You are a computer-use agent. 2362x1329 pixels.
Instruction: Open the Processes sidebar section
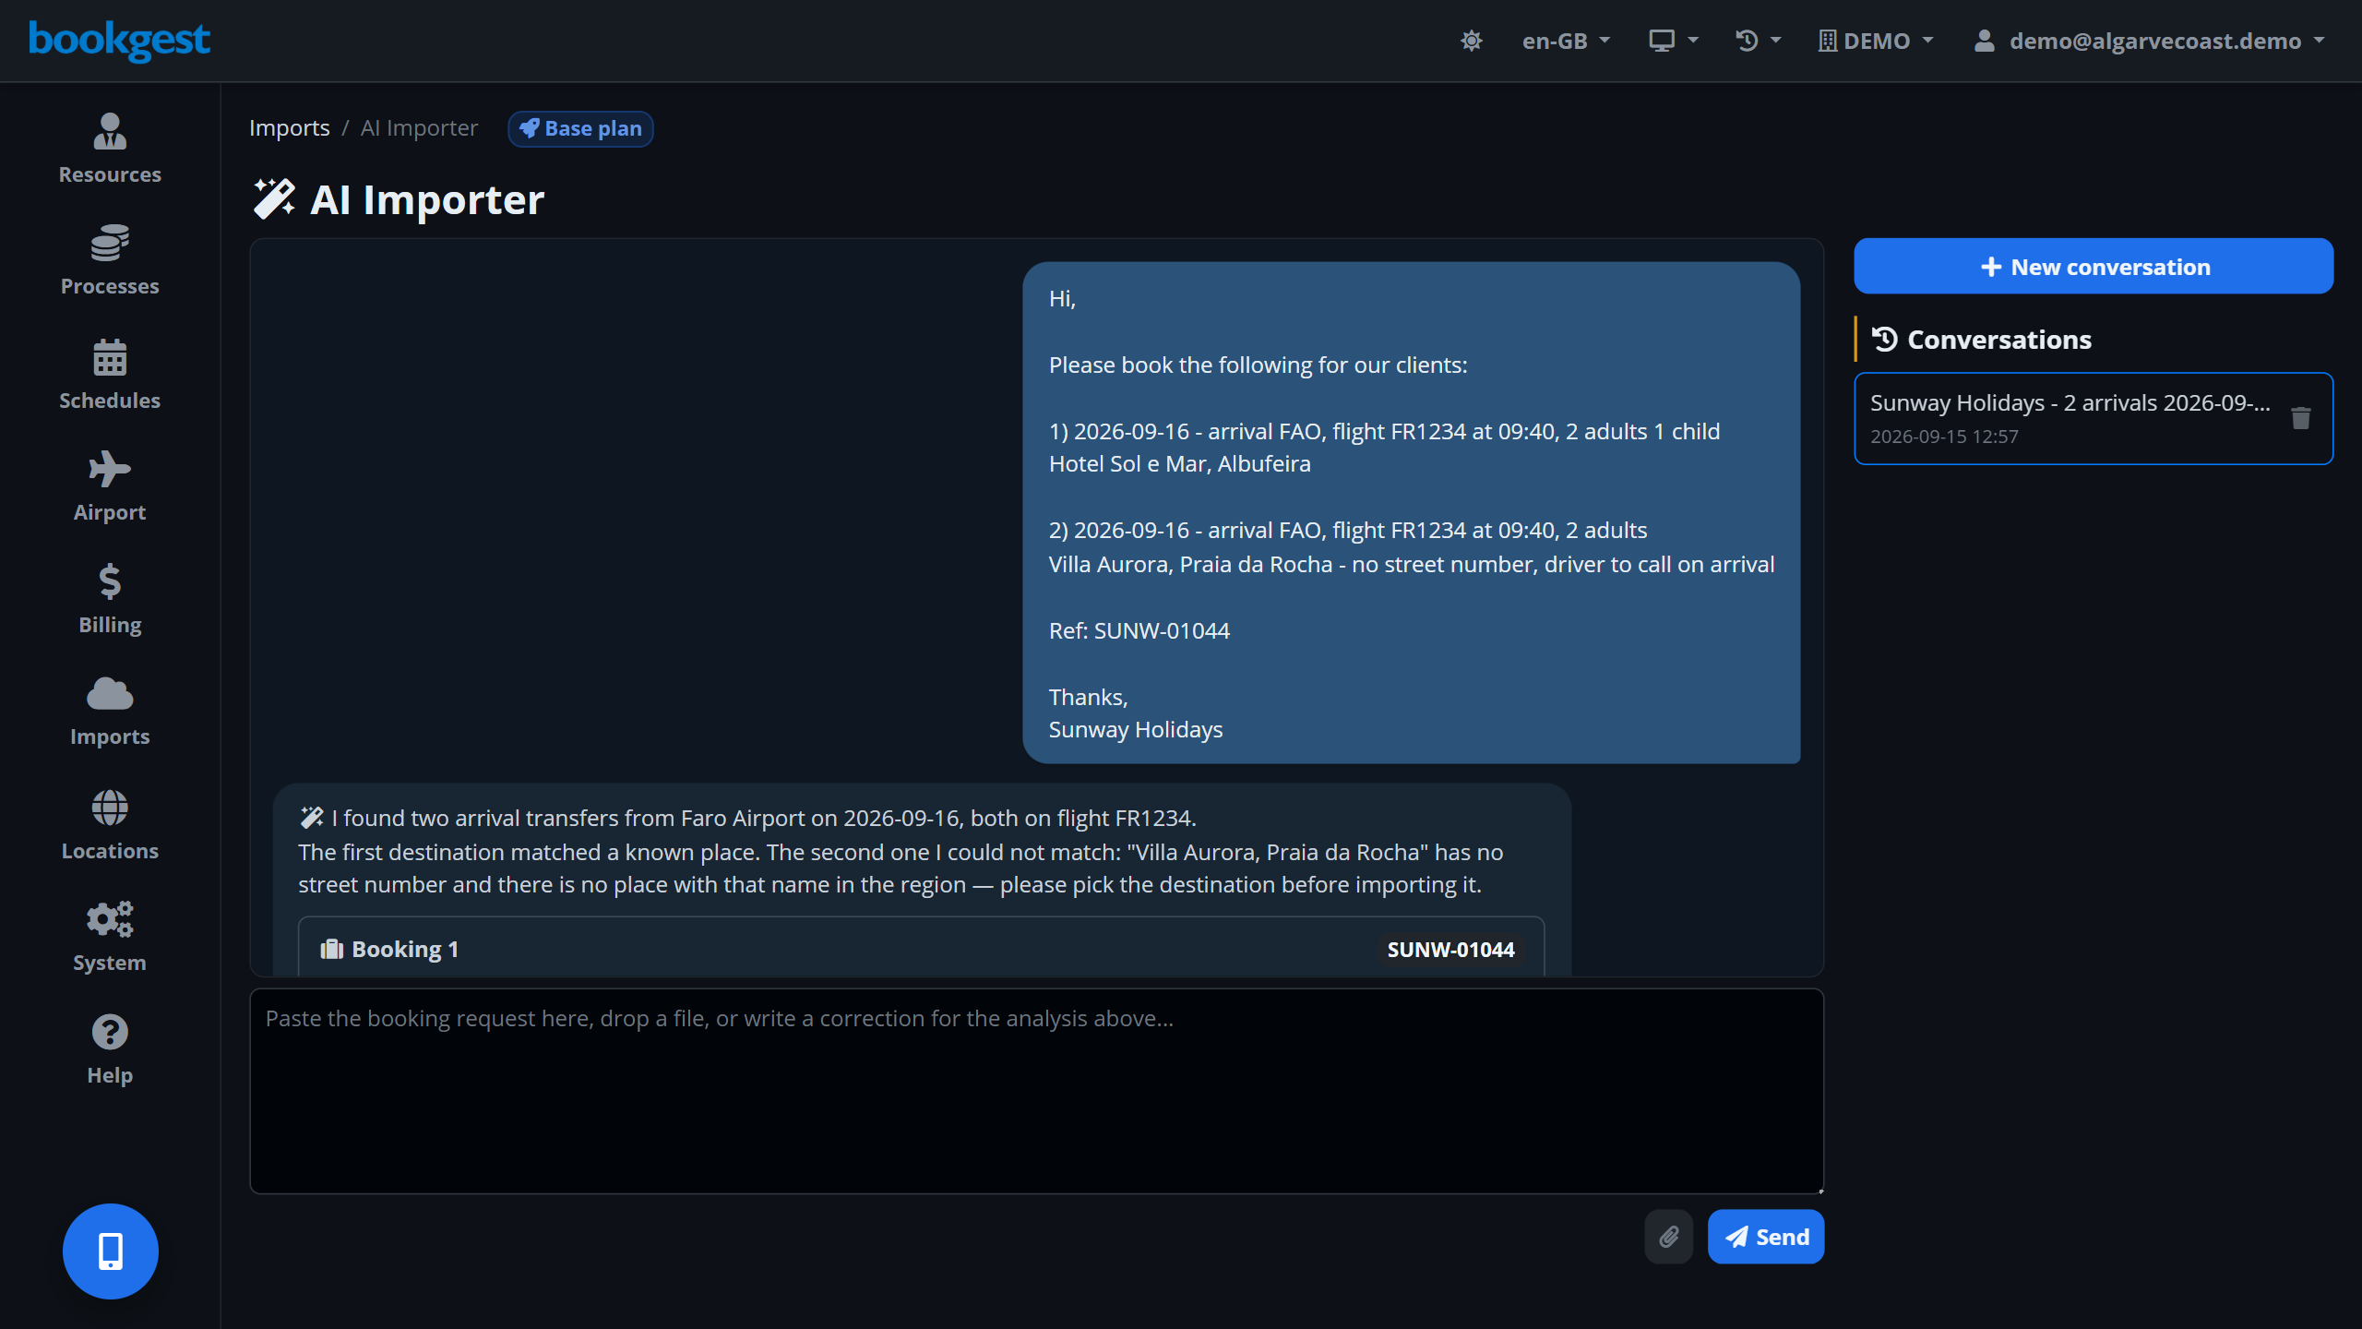[110, 260]
